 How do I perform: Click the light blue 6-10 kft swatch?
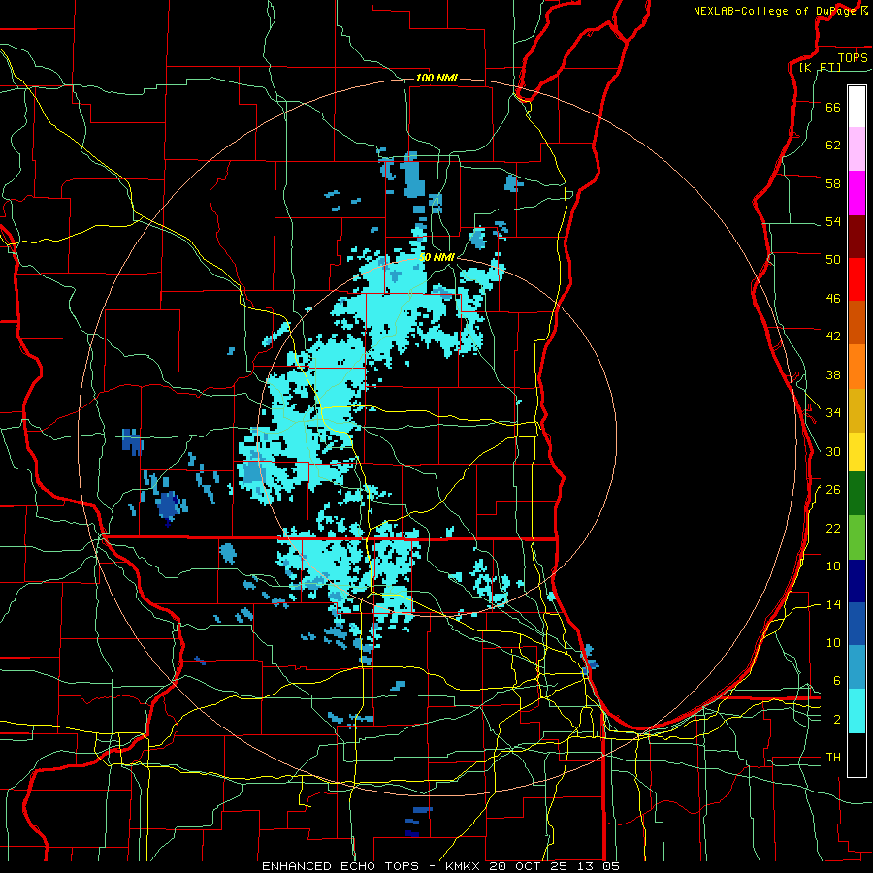(857, 667)
